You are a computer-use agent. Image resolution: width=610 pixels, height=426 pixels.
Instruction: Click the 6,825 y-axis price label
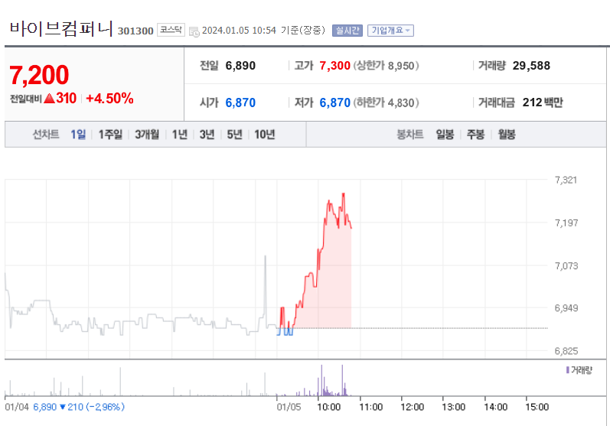coord(566,351)
